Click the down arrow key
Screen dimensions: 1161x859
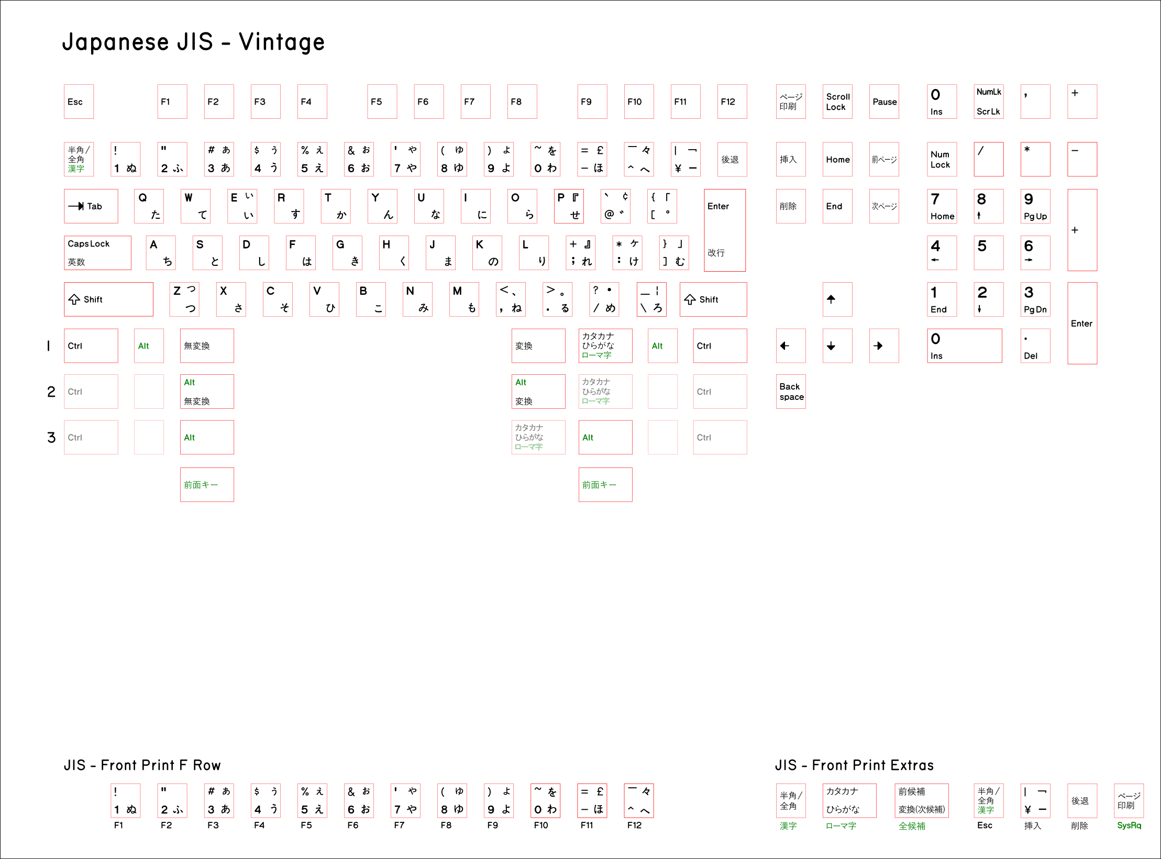click(837, 345)
